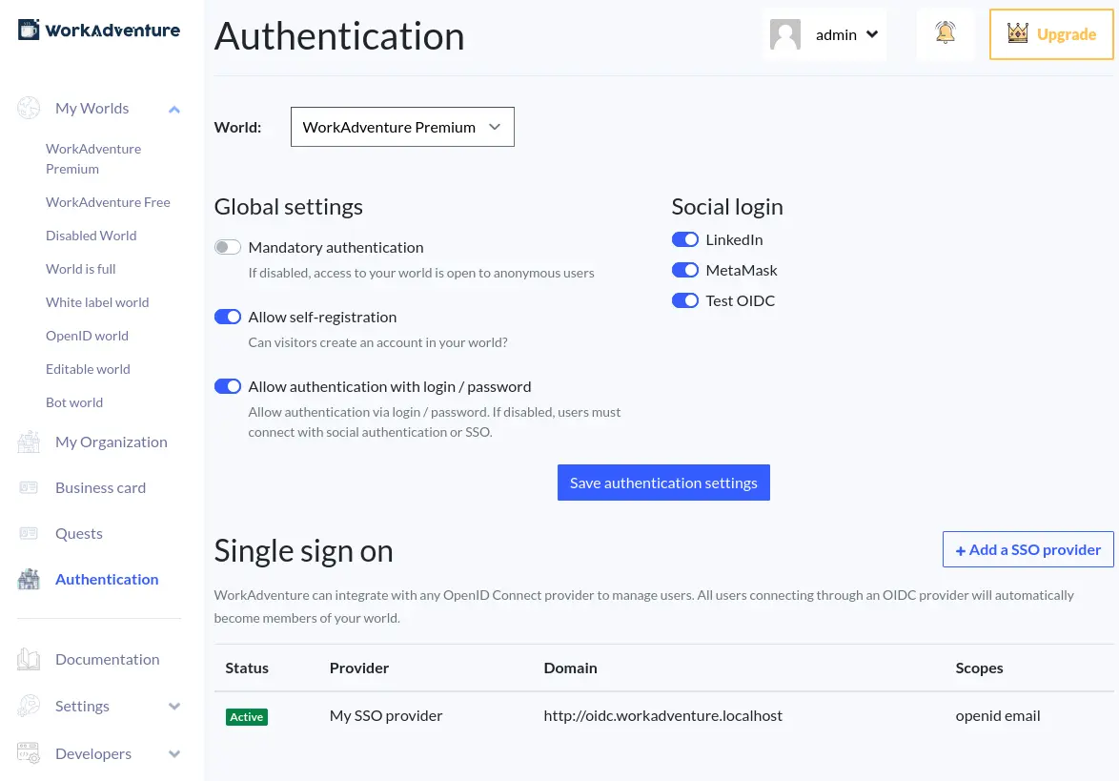Enable Mandatory authentication toggle
This screenshot has width=1119, height=781.
pos(228,247)
